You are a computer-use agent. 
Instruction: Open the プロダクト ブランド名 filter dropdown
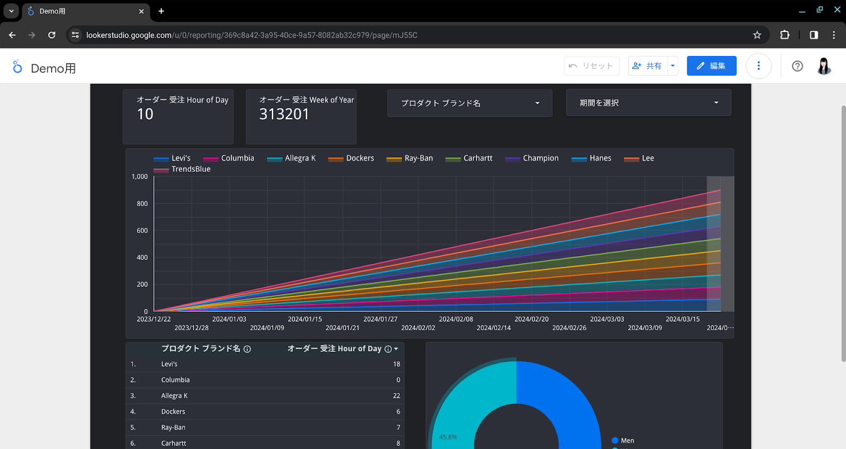[470, 103]
